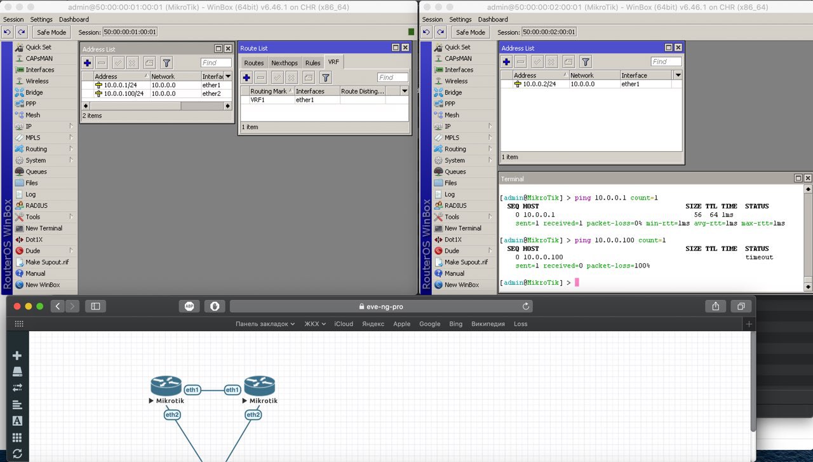Switch to Nexthops tab in Route List

click(284, 63)
